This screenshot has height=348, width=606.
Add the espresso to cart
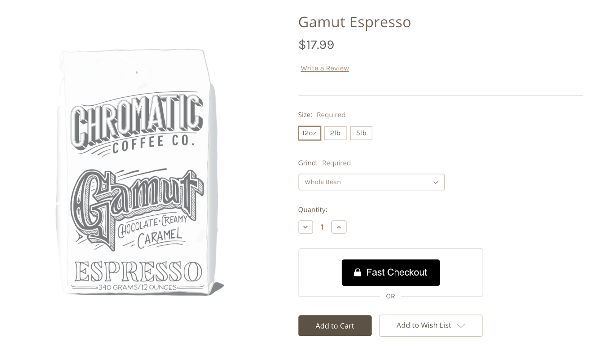[335, 326]
